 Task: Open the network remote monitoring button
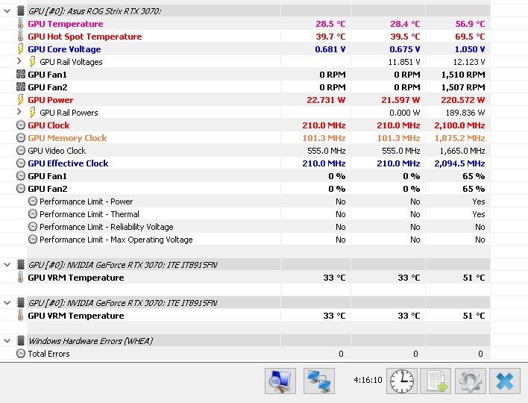click(319, 381)
